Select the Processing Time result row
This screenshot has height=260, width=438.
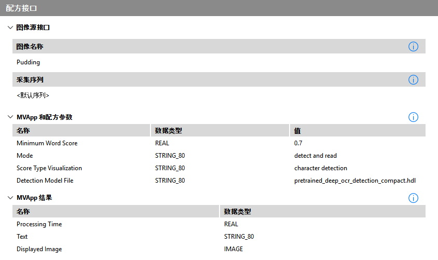[39, 224]
